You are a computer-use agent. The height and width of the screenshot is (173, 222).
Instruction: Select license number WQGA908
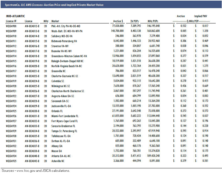(x=11, y=26)
